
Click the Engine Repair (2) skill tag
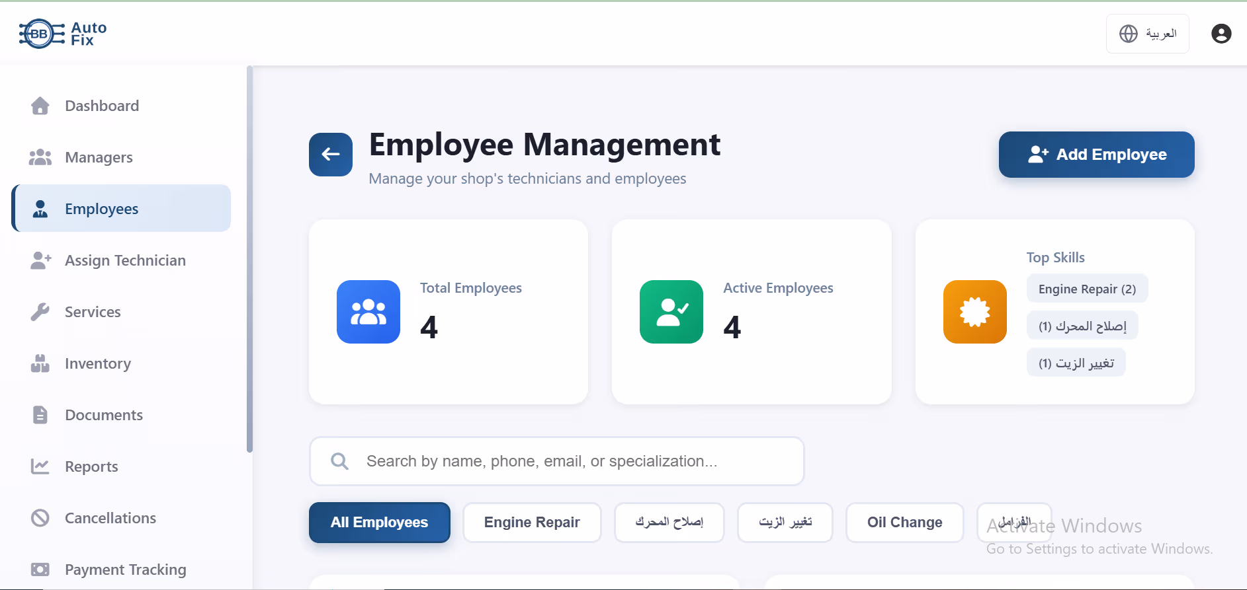(1087, 289)
